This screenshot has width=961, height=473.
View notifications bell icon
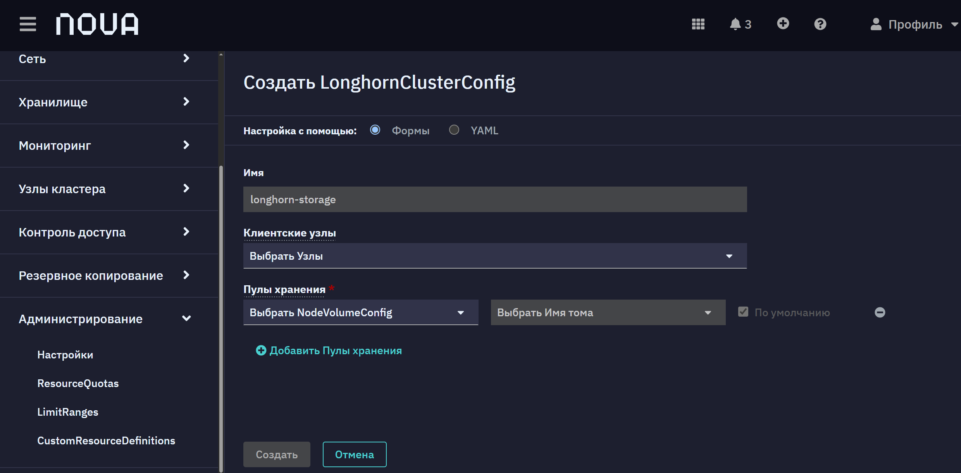(x=735, y=24)
